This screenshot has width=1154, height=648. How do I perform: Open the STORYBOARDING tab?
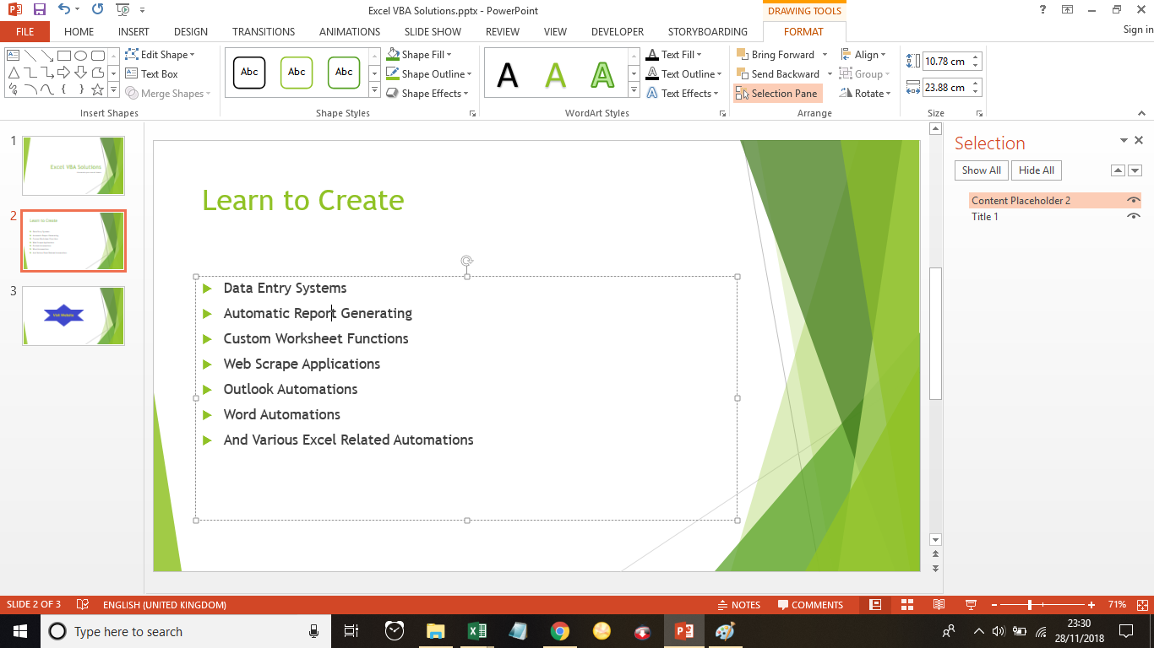(708, 31)
